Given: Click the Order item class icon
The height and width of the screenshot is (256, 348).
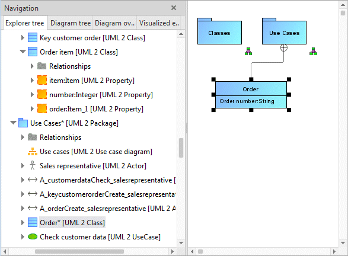Looking at the screenshot, I should 33,52.
